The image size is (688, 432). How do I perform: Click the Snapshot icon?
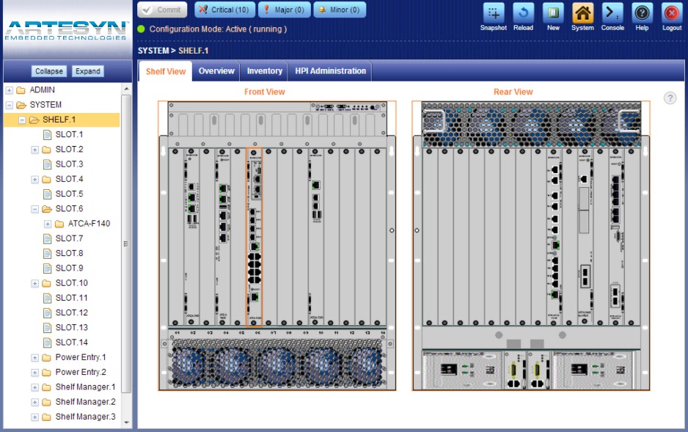494,13
